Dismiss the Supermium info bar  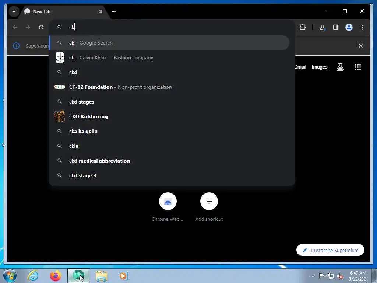point(361,45)
